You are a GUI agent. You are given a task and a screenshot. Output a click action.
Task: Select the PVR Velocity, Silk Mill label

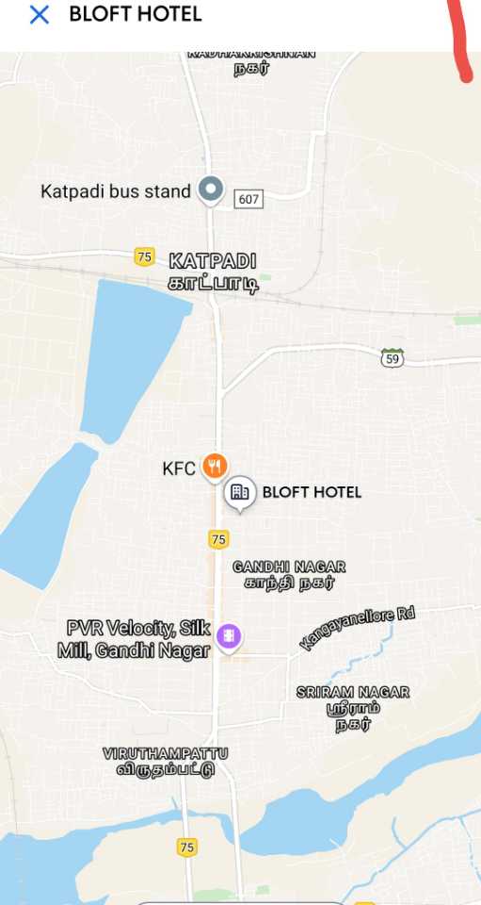(134, 639)
